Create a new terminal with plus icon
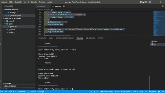 [159, 38]
